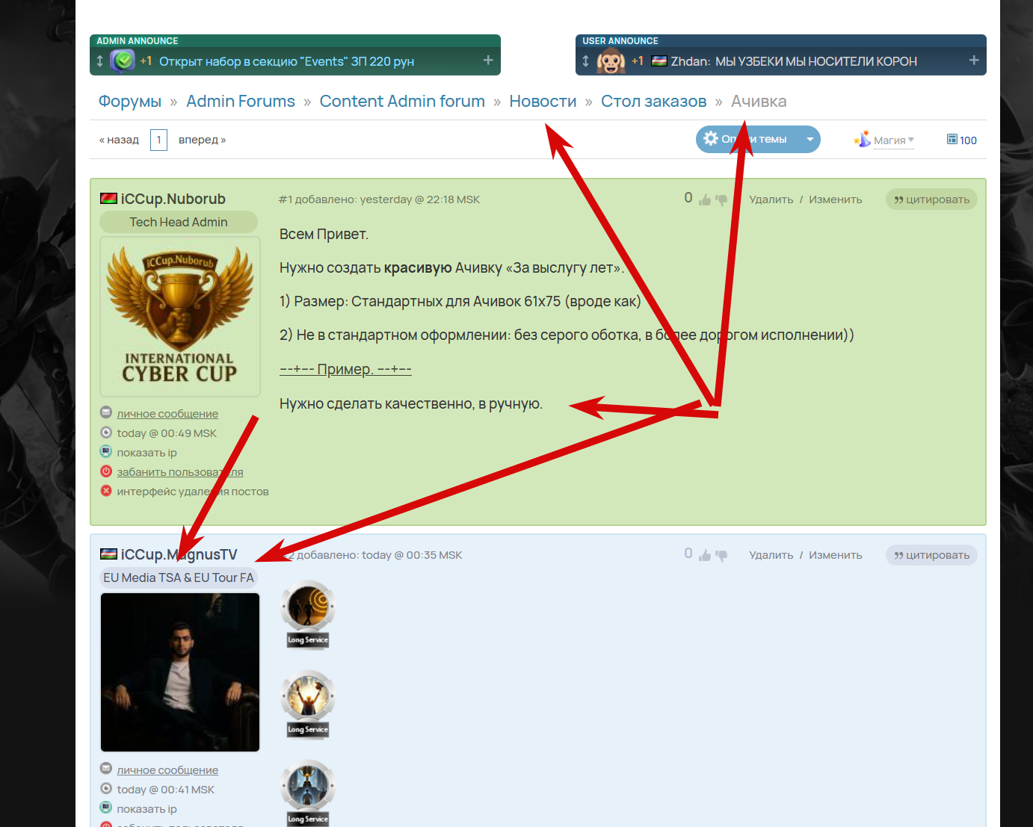Viewport: 1033px width, 827px height.
Task: Go to Новости breadcrumb
Action: point(543,102)
